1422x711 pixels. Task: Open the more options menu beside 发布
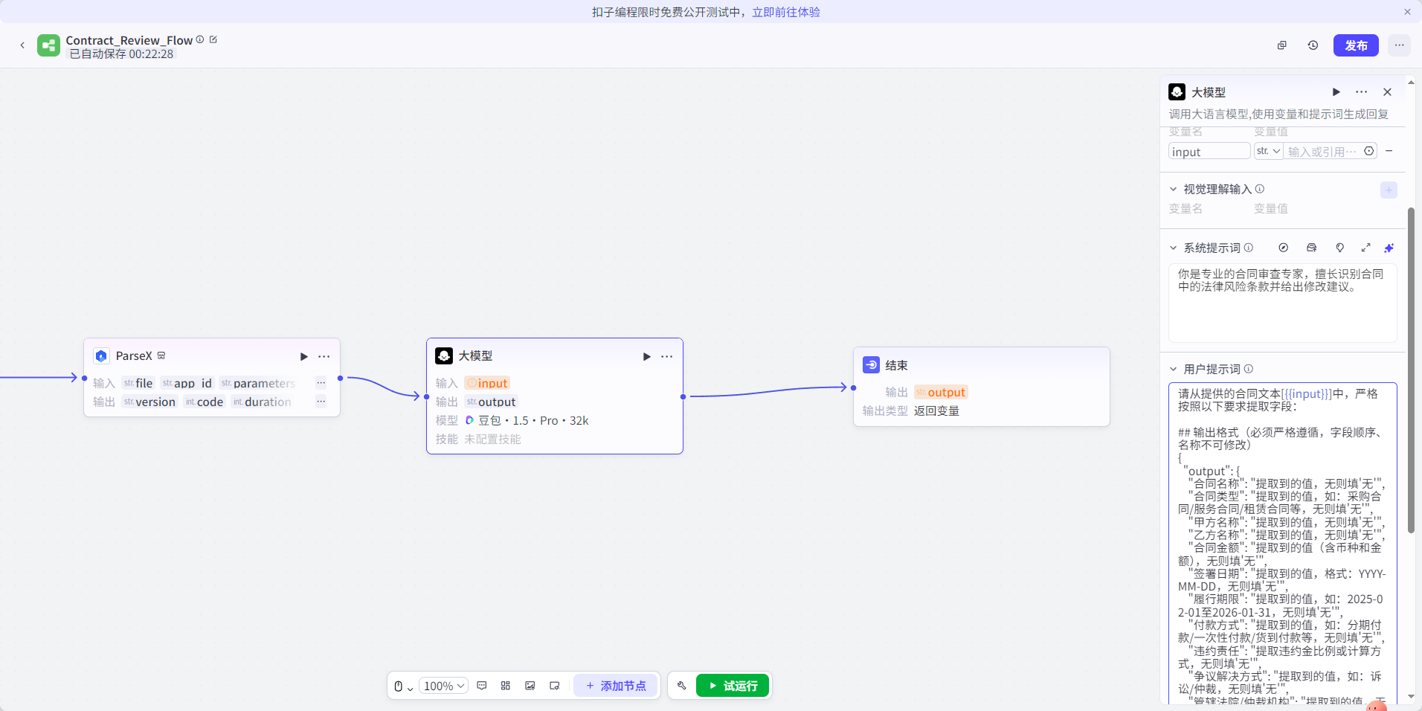point(1399,45)
